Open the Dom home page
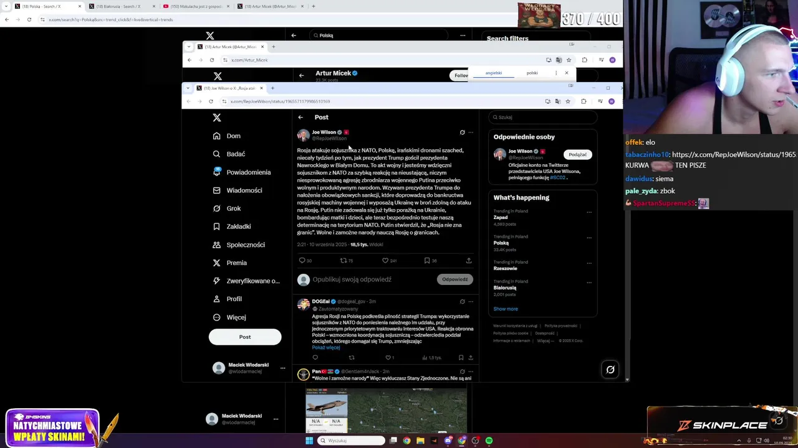798x448 pixels. (x=226, y=136)
